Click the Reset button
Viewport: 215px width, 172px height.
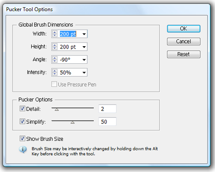point(184,54)
